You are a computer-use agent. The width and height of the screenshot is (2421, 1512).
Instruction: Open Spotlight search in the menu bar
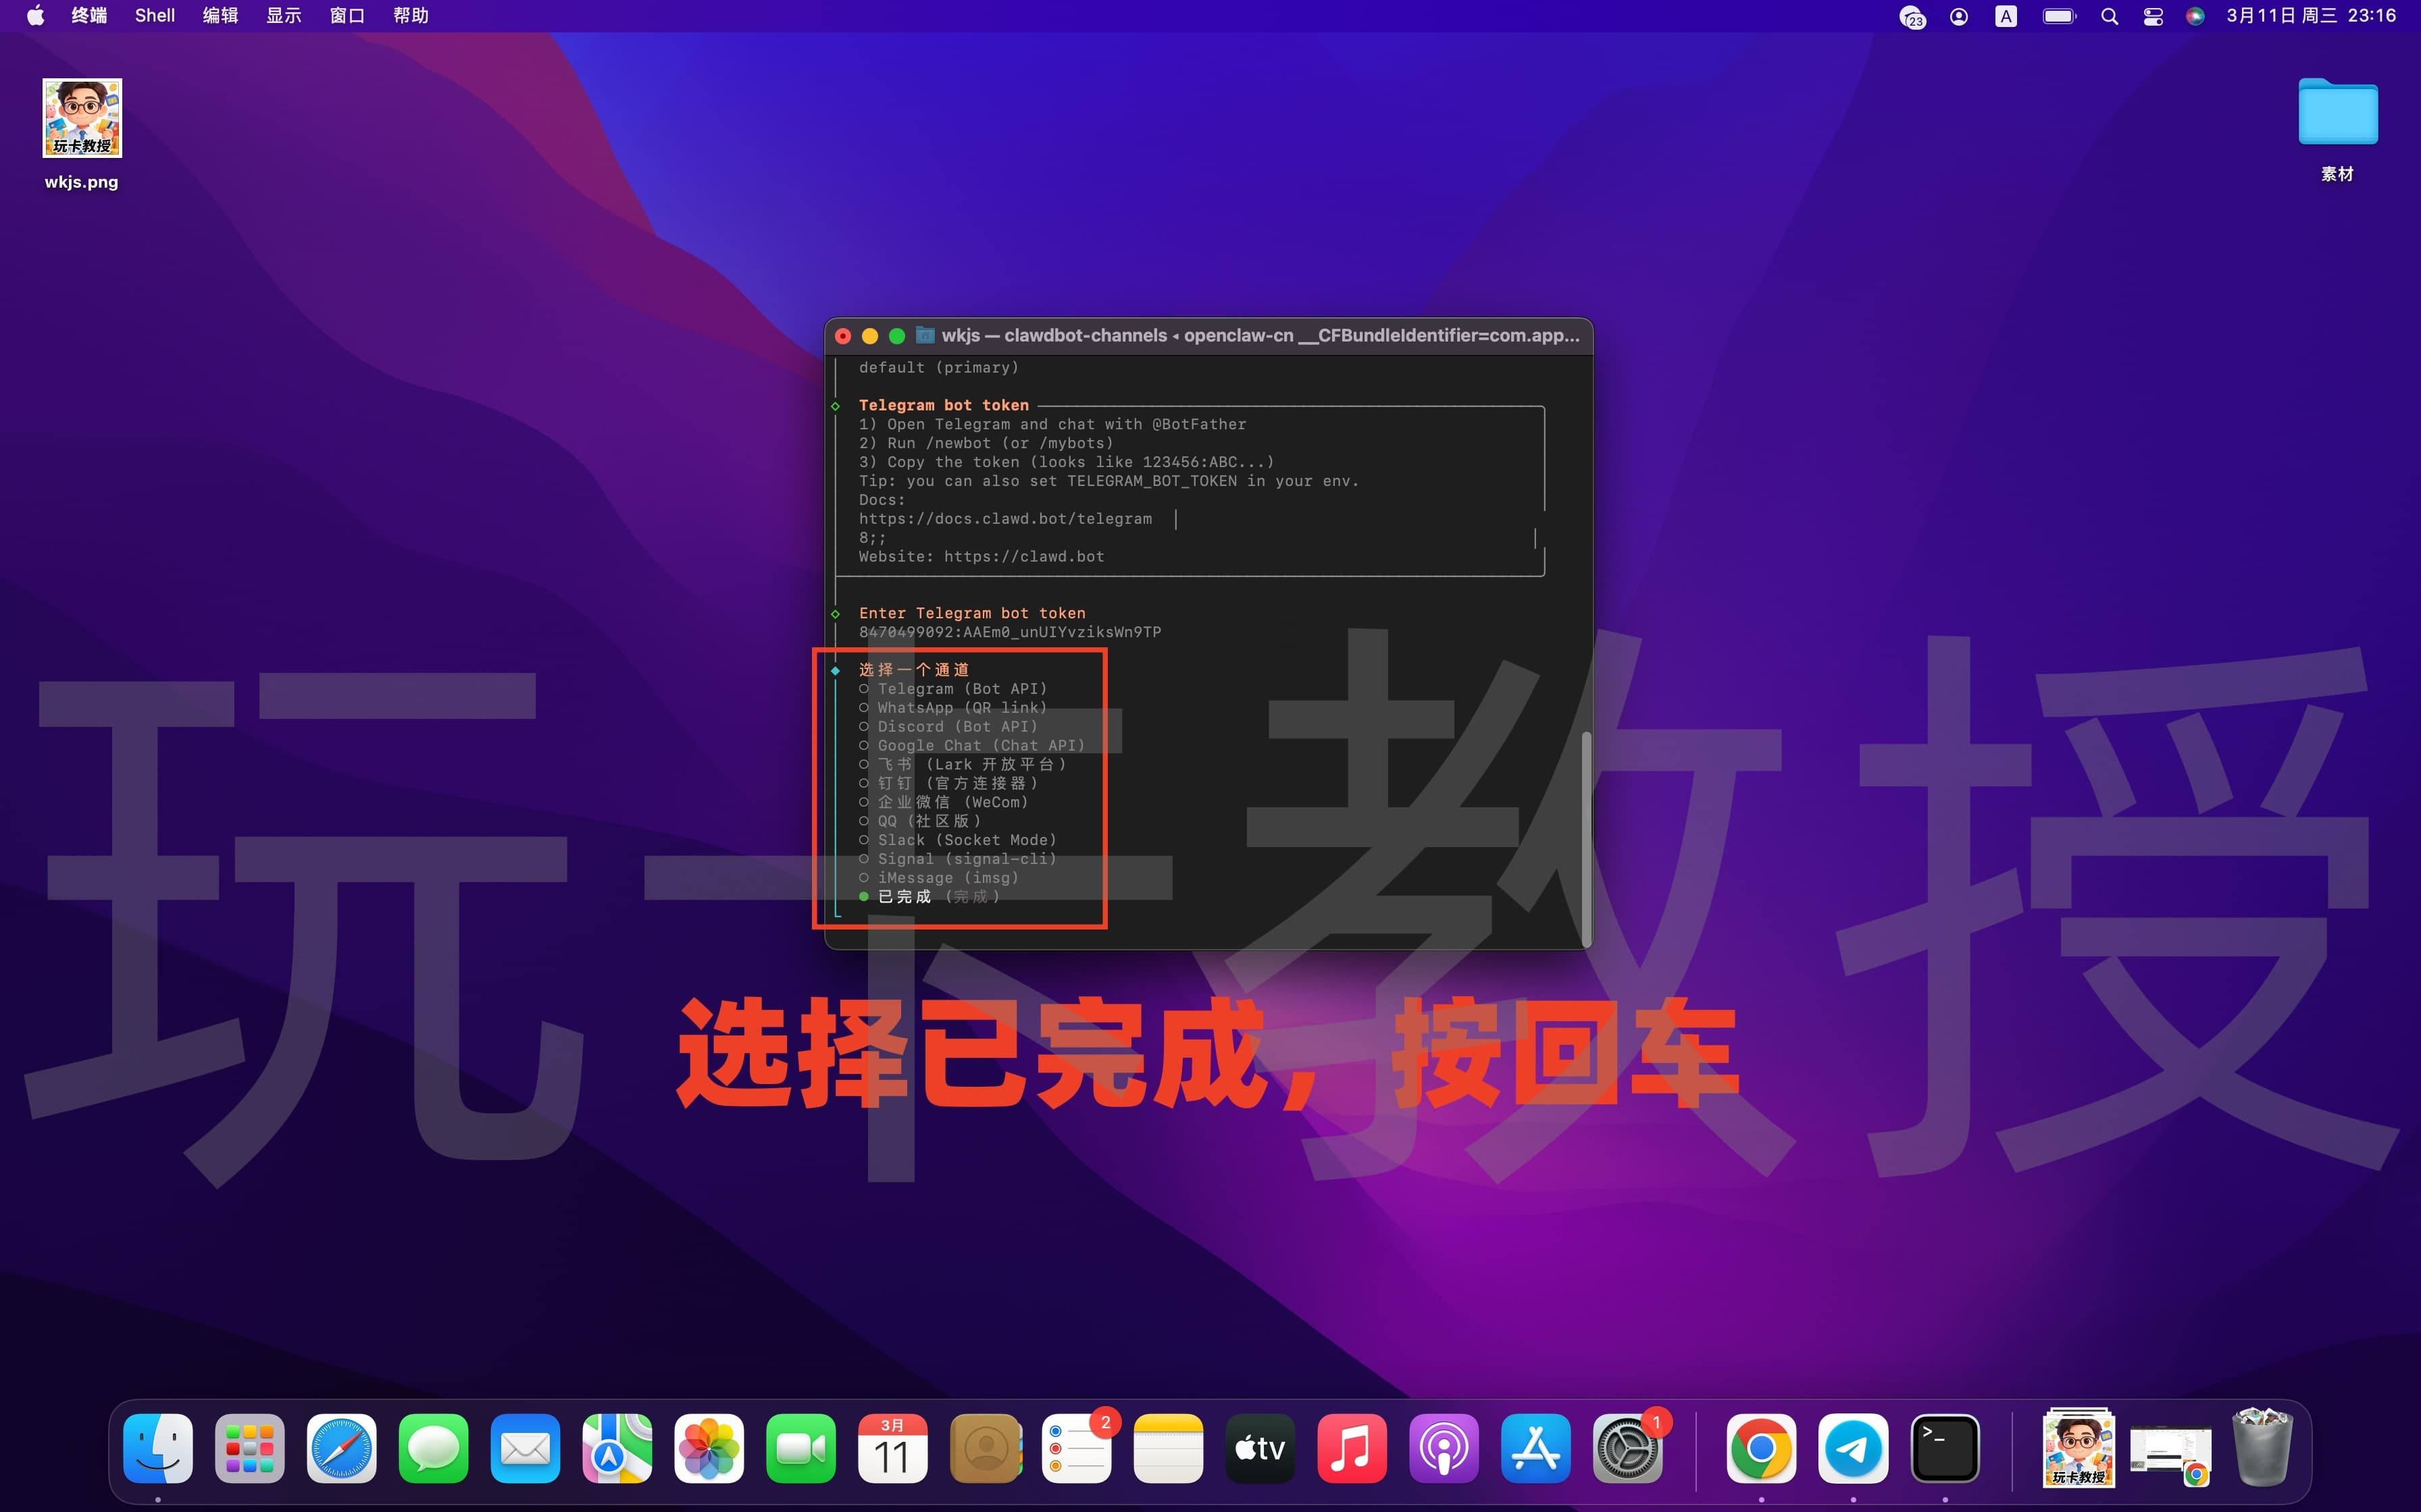[2109, 15]
